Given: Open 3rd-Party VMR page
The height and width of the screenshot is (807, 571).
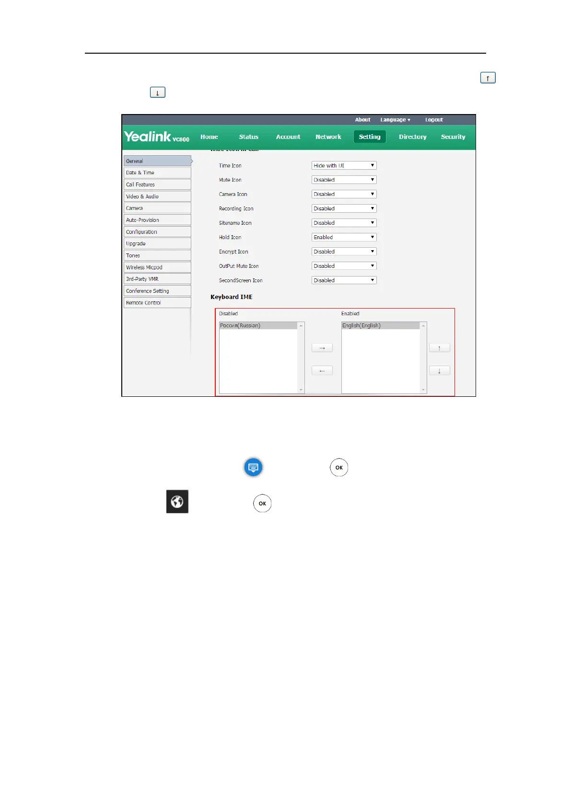Looking at the screenshot, I should [x=157, y=279].
